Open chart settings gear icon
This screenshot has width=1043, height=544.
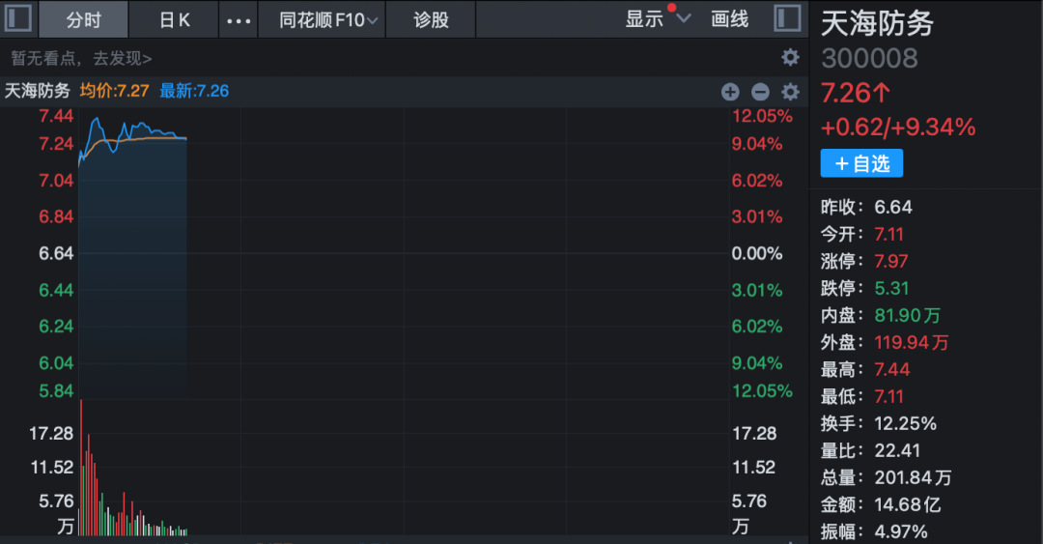(790, 92)
